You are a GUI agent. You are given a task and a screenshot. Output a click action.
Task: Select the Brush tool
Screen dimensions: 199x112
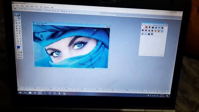tap(20, 26)
